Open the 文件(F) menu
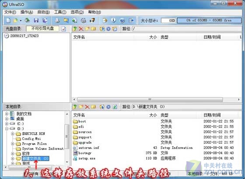The image size is (245, 179). point(10,12)
